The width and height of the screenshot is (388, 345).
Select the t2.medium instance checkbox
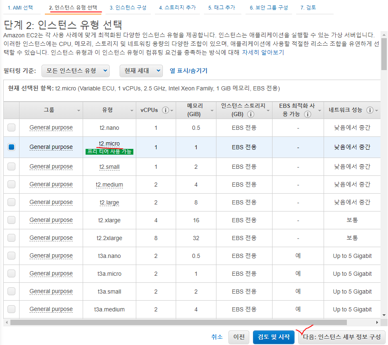[x=11, y=185]
